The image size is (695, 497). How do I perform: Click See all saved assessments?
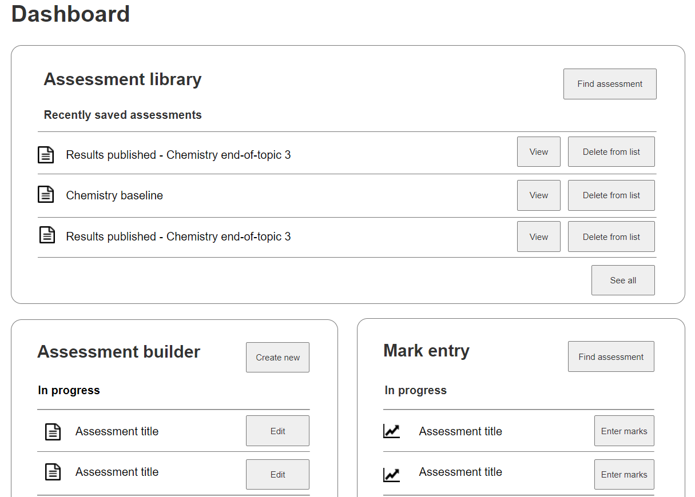[x=623, y=280]
